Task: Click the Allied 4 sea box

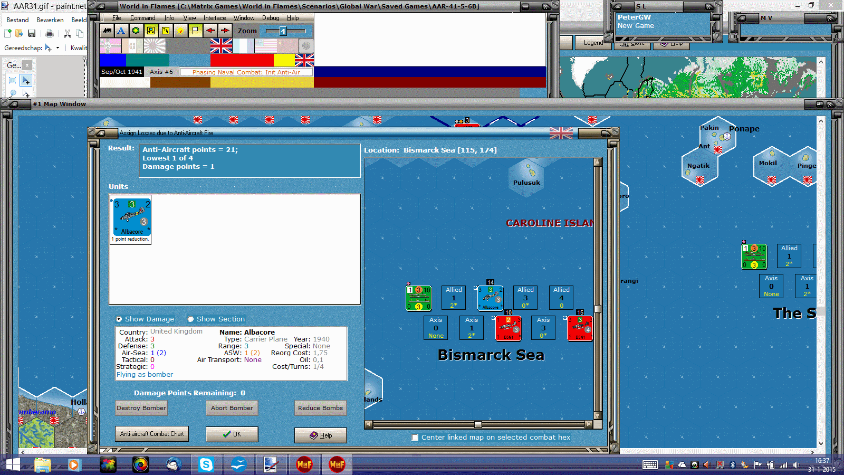Action: [561, 298]
